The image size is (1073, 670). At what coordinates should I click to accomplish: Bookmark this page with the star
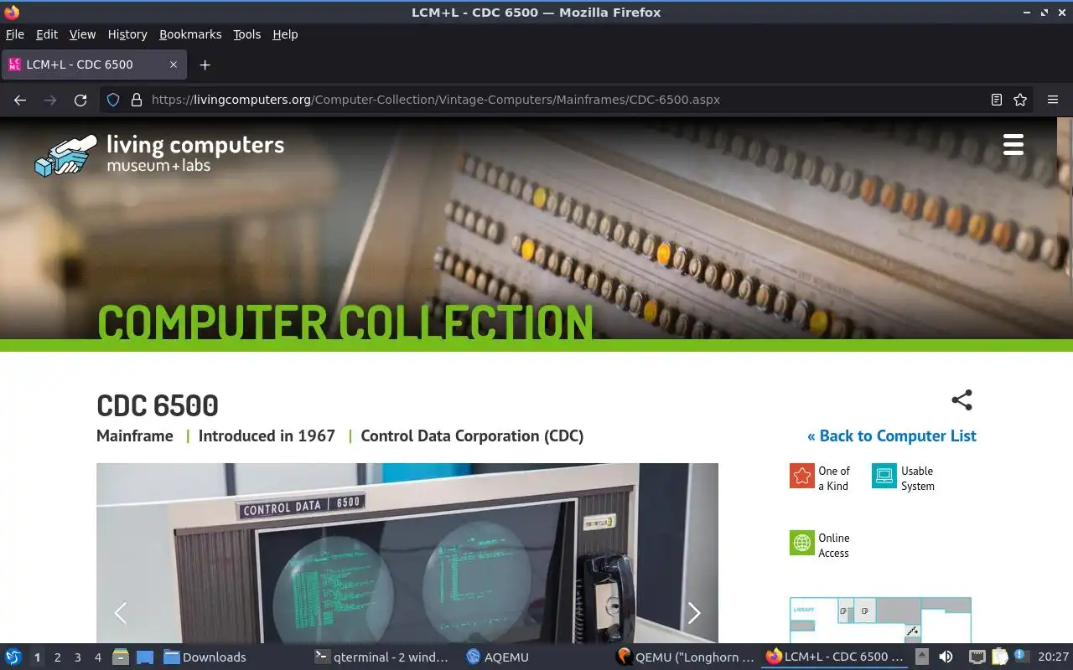(x=1020, y=100)
